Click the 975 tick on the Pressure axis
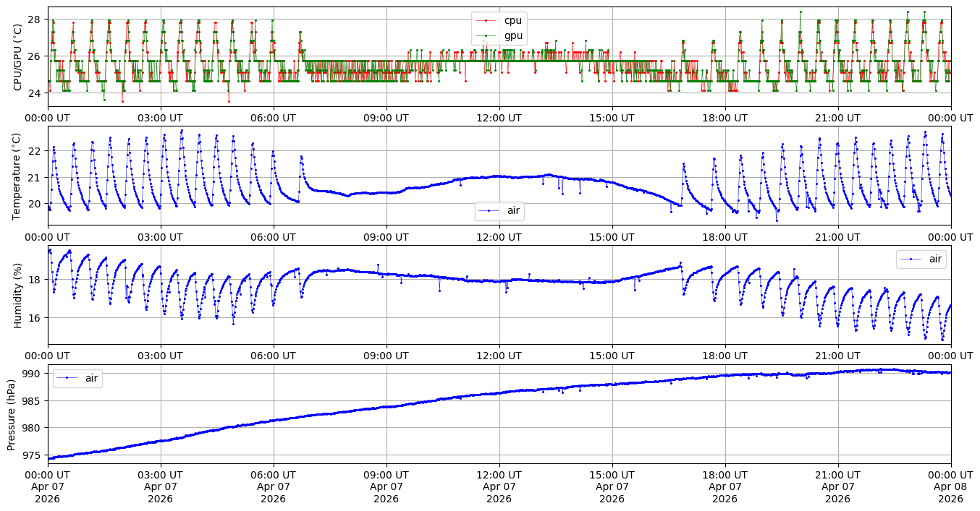Viewport: 980px width, 511px height. pyautogui.click(x=33, y=455)
